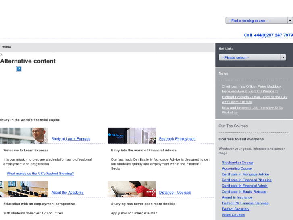293x220 pixels.
Task: Click 'Studying has never been more flexible'
Action: click(143, 204)
